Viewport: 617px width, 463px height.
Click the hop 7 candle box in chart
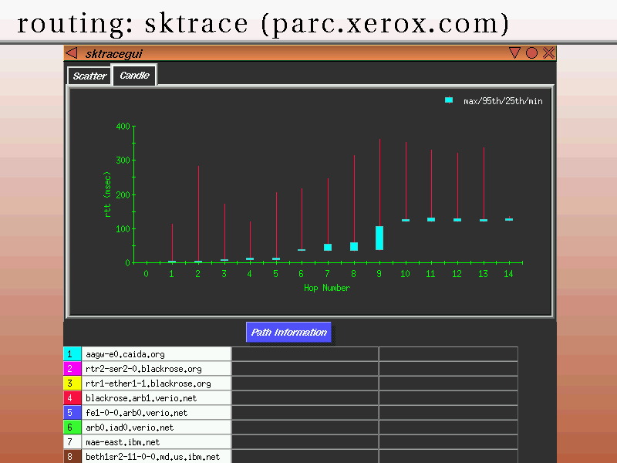(x=328, y=247)
